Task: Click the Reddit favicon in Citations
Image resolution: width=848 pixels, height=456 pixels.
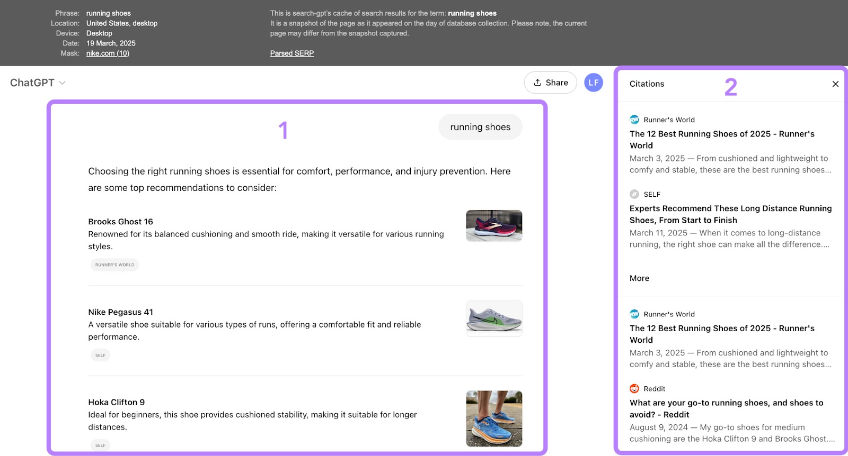Action: pos(634,389)
